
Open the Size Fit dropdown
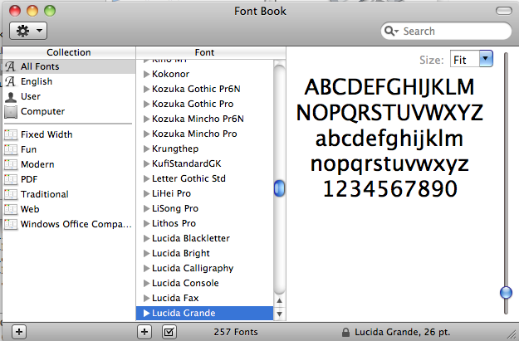pos(486,59)
